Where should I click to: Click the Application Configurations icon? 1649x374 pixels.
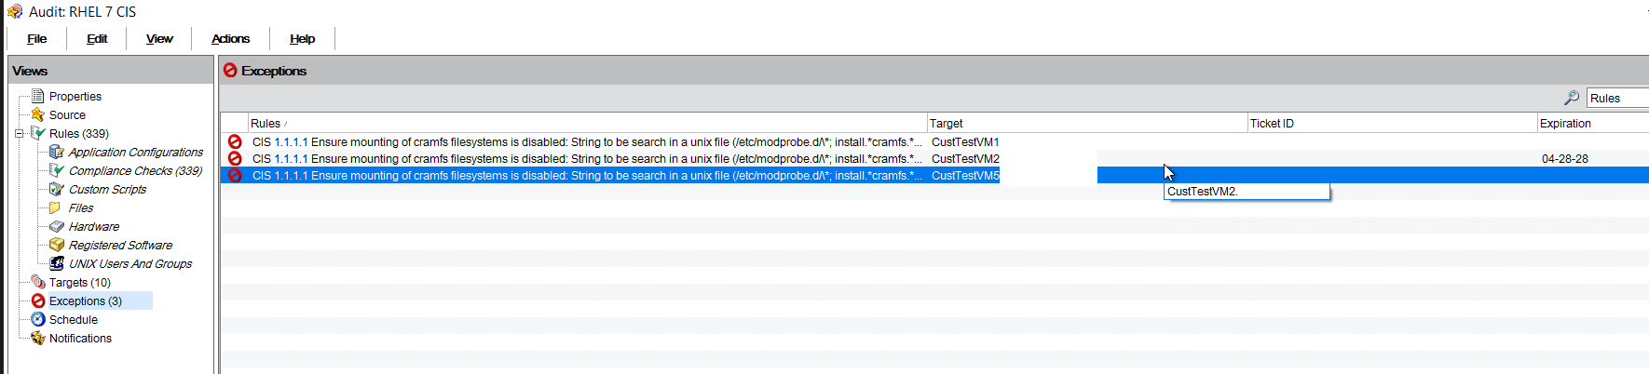(57, 152)
